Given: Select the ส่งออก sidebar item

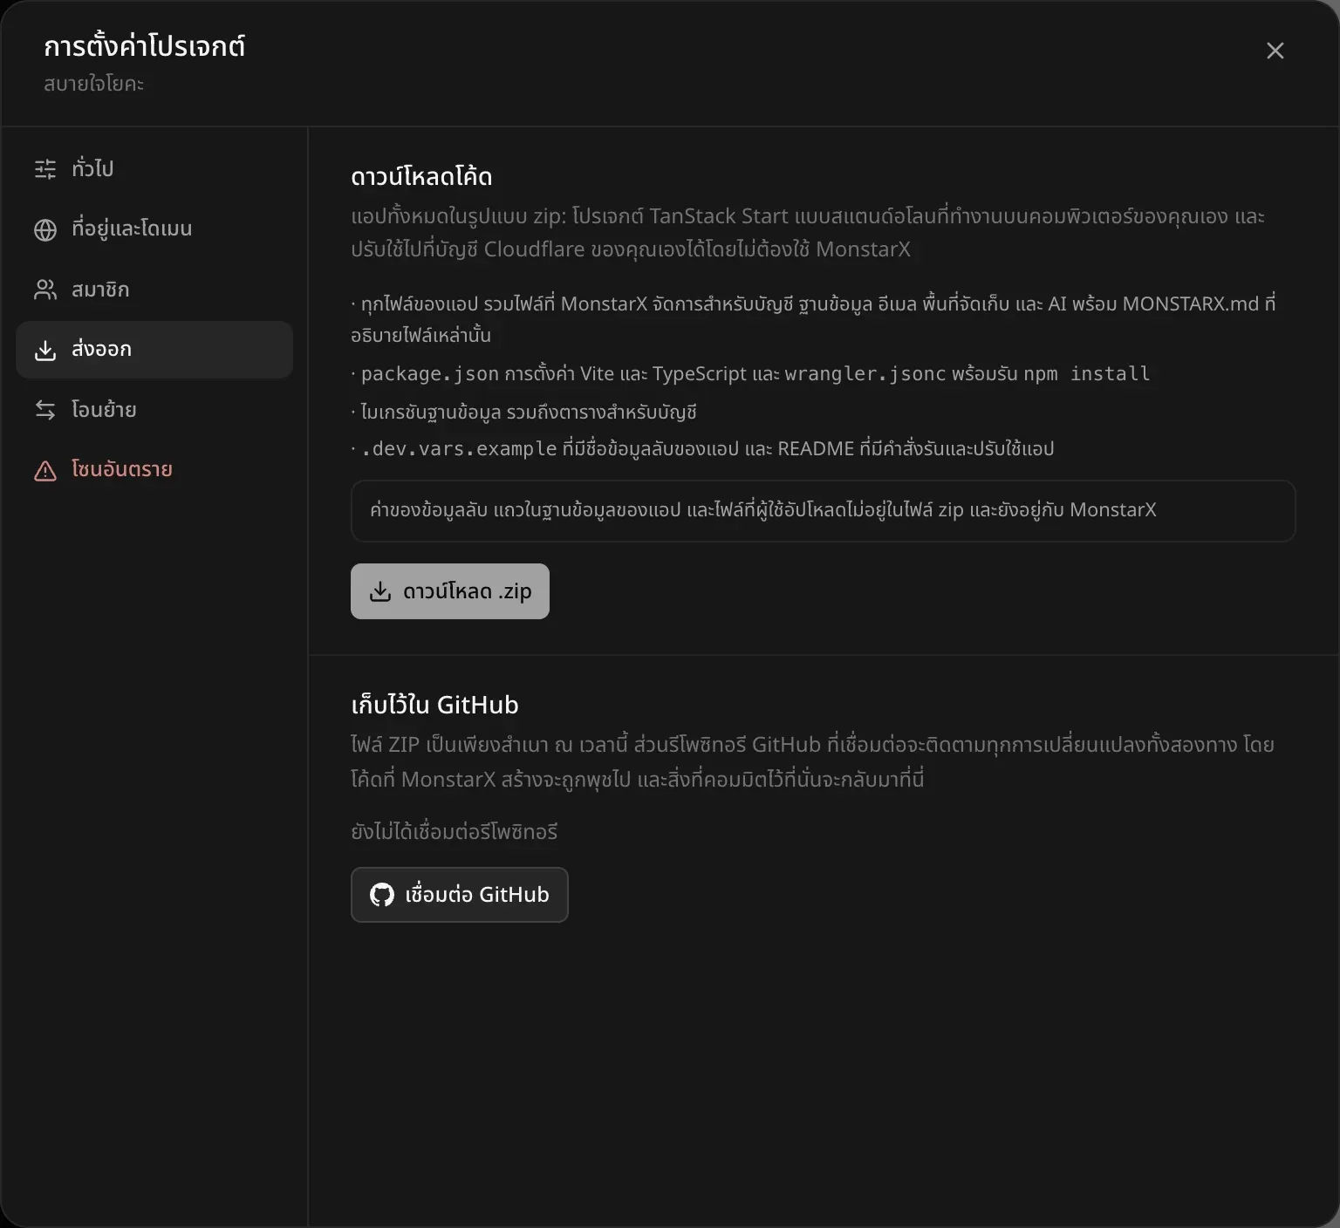Looking at the screenshot, I should (154, 350).
